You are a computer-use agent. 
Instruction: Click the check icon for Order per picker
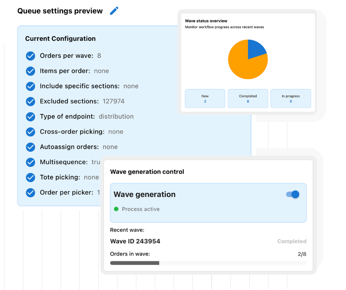(x=31, y=192)
